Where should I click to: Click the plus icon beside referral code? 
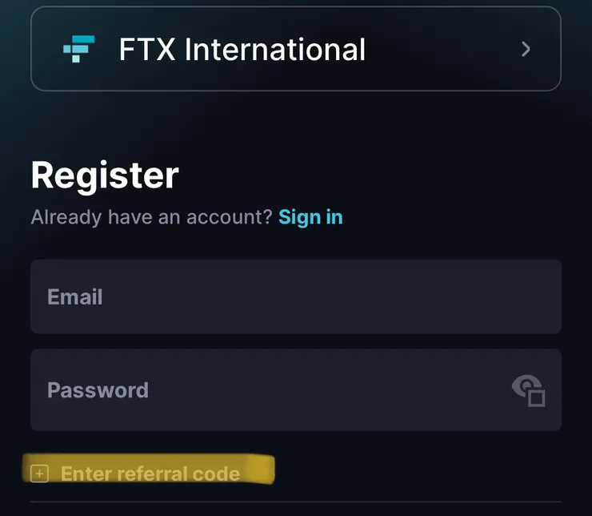click(x=39, y=474)
